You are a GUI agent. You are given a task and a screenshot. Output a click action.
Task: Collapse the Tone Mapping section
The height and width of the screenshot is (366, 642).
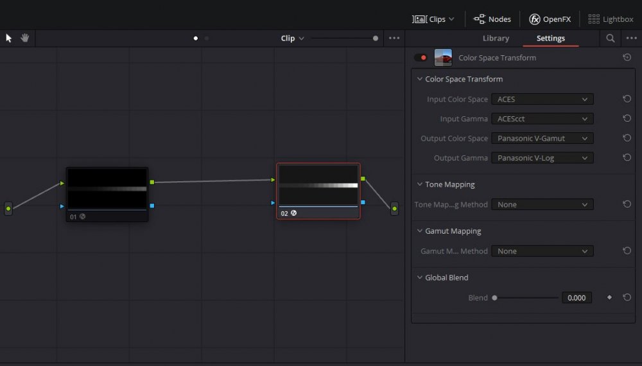(419, 185)
